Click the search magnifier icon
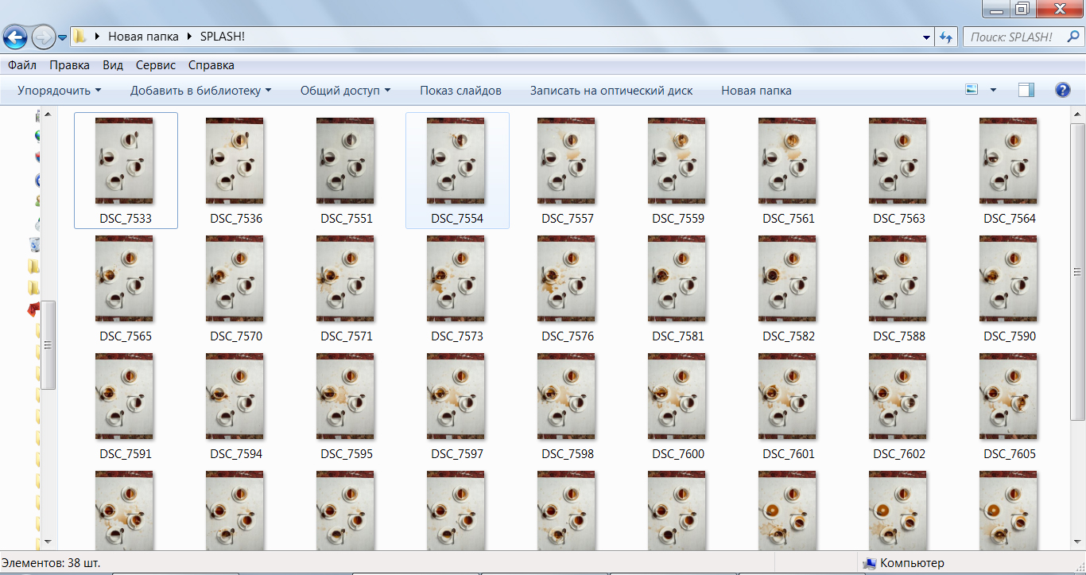1086x575 pixels. (x=1073, y=37)
